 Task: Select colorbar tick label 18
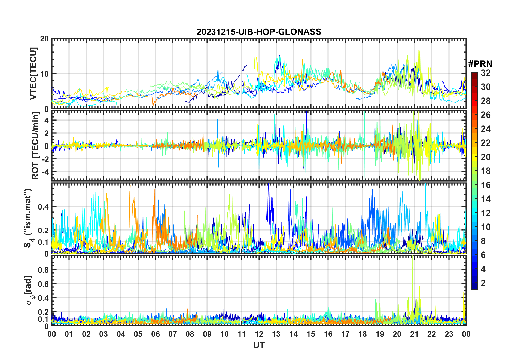[486, 171]
